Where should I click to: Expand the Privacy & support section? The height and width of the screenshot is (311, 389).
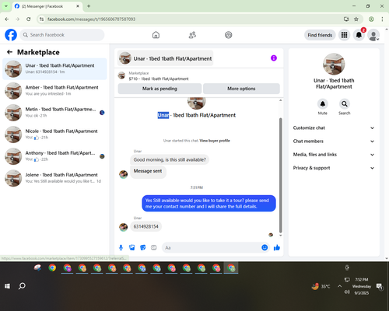pos(334,168)
